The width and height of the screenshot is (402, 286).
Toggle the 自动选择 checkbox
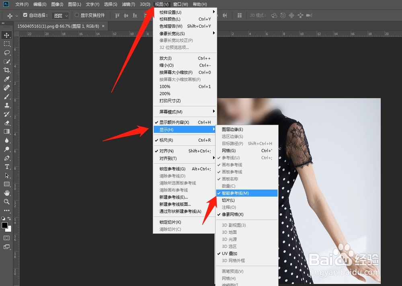[25, 15]
